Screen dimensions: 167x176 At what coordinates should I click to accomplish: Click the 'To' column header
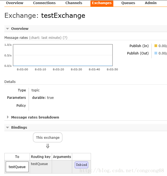click(17, 157)
